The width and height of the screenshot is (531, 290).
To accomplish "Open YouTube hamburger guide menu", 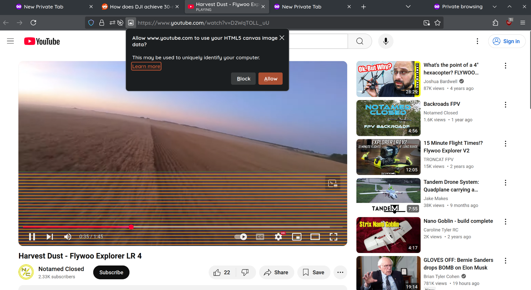I will click(x=10, y=41).
